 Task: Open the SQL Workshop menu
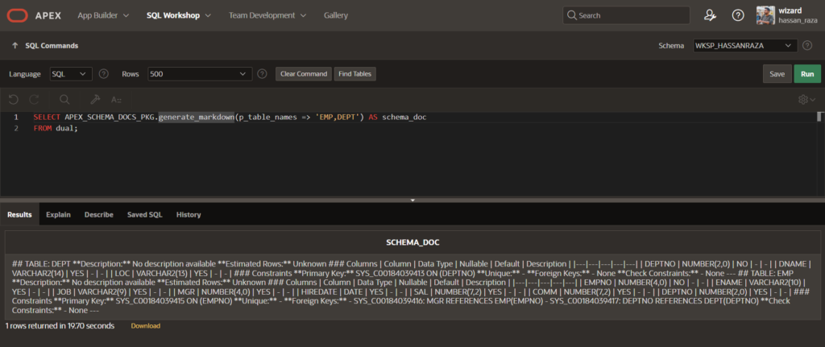pos(179,15)
